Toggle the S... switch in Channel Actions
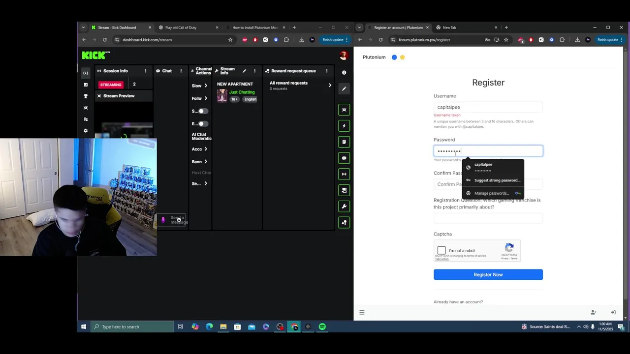The width and height of the screenshot is (630, 354). coord(202,111)
